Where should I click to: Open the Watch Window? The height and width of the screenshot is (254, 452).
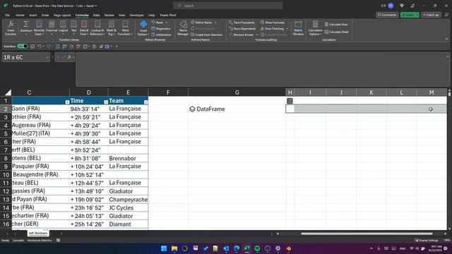click(x=298, y=28)
